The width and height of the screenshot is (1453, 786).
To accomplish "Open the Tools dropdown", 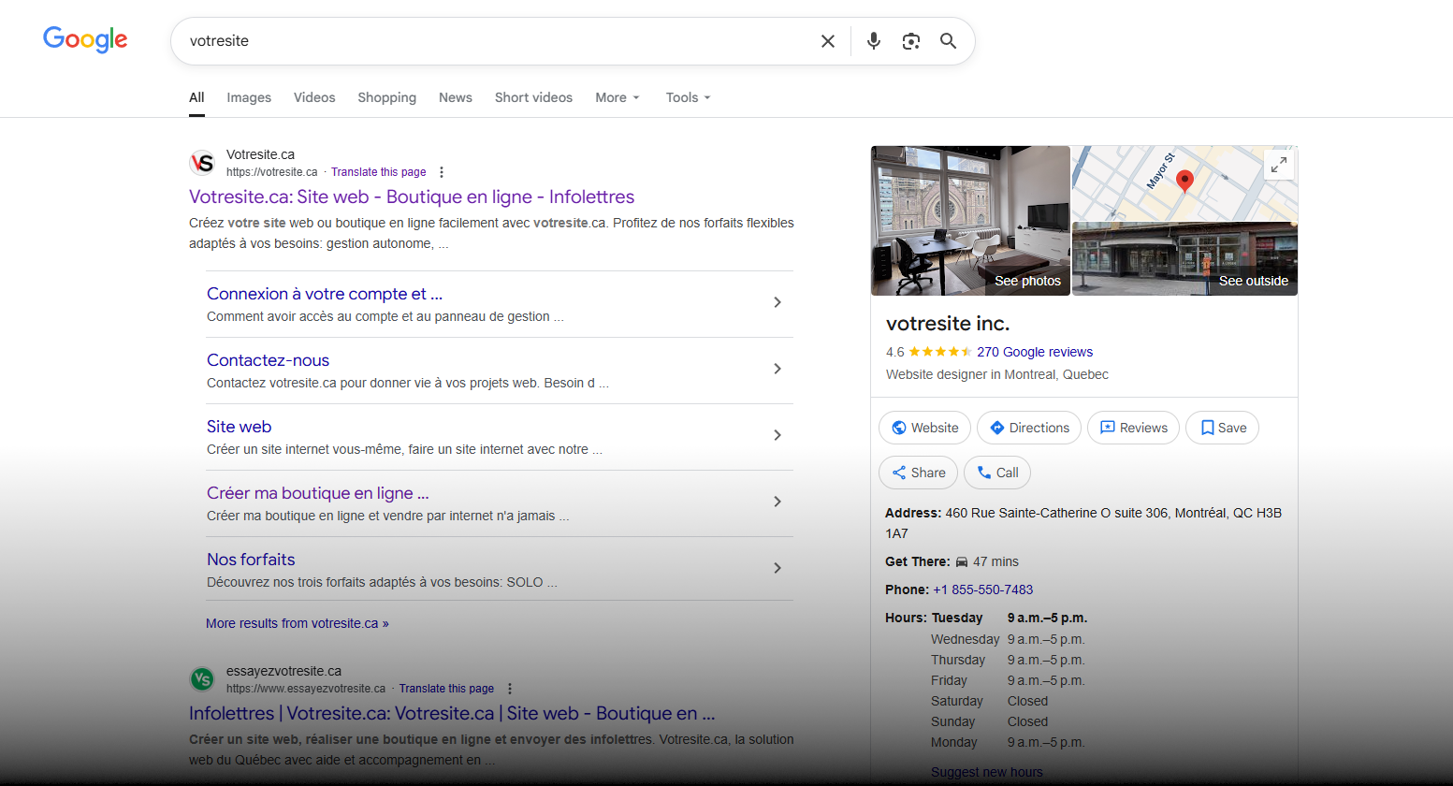I will click(x=688, y=97).
